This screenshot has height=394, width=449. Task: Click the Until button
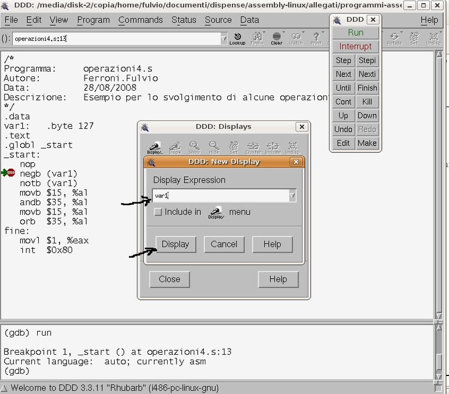pos(344,88)
